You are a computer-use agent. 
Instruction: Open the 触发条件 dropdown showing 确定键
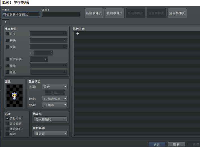click(50, 133)
